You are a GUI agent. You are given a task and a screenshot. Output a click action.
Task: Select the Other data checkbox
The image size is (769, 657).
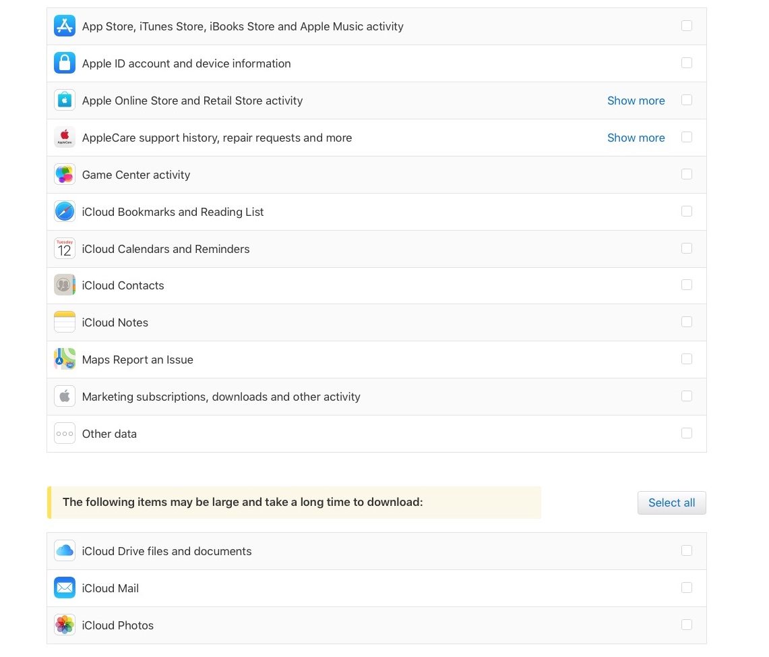[686, 433]
